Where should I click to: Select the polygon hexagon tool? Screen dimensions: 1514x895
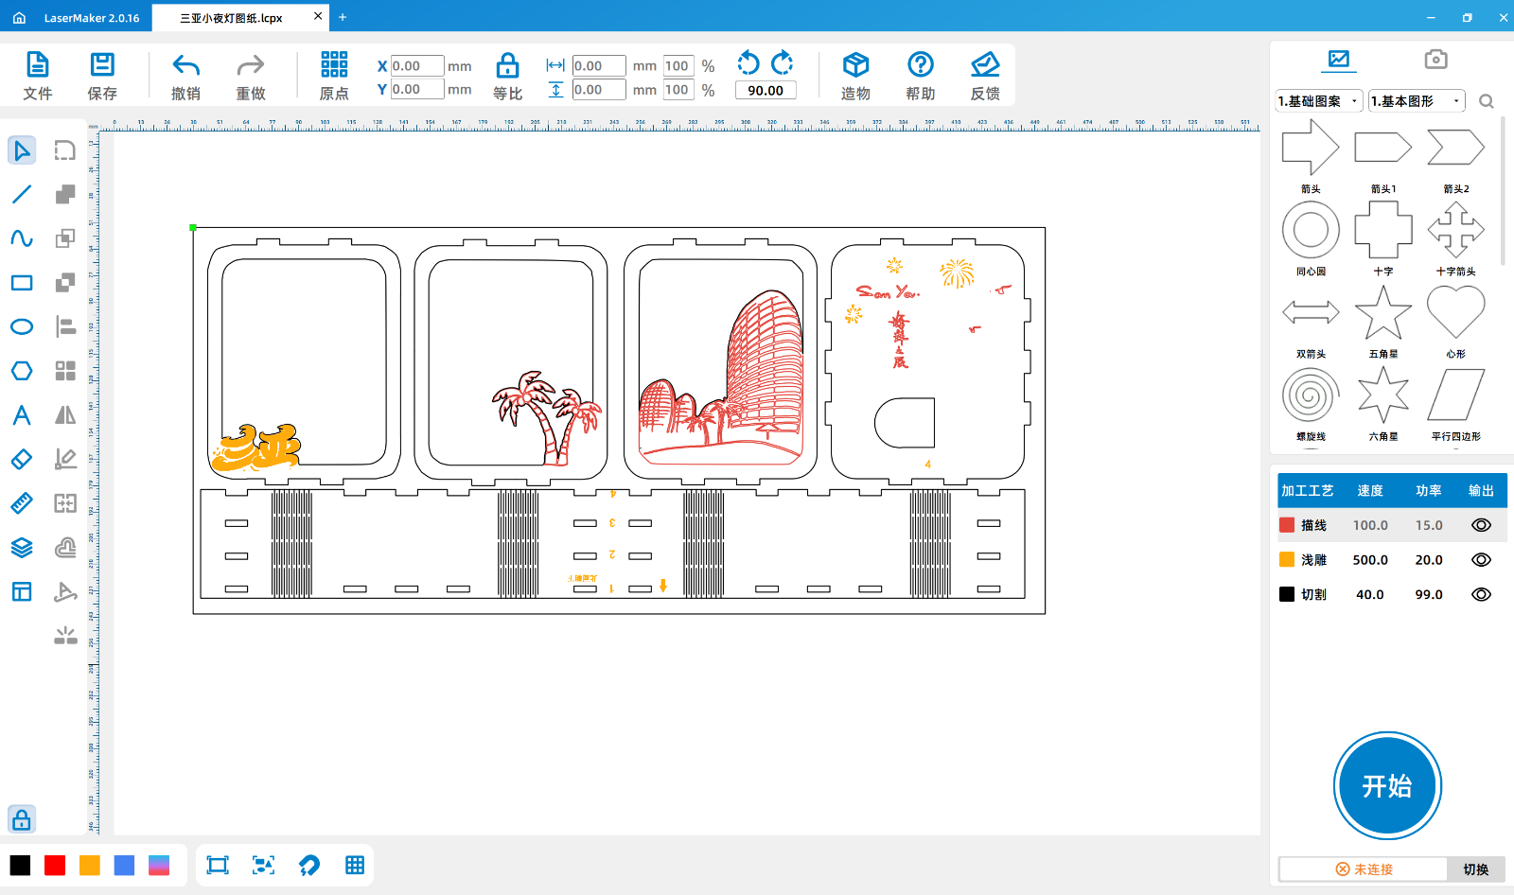point(22,371)
